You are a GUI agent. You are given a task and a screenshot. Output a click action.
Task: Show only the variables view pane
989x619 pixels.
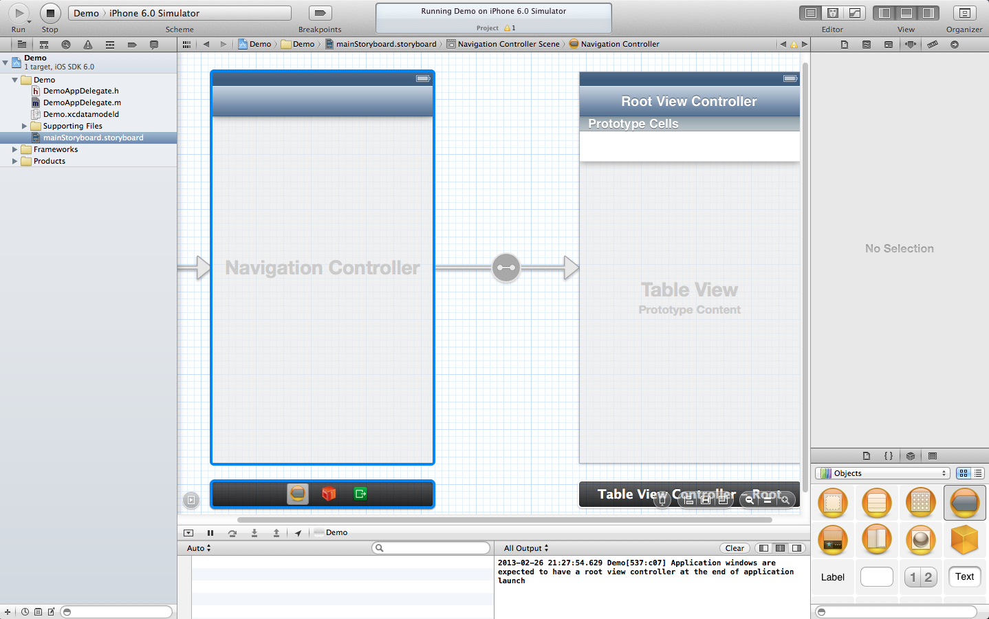tap(763, 548)
